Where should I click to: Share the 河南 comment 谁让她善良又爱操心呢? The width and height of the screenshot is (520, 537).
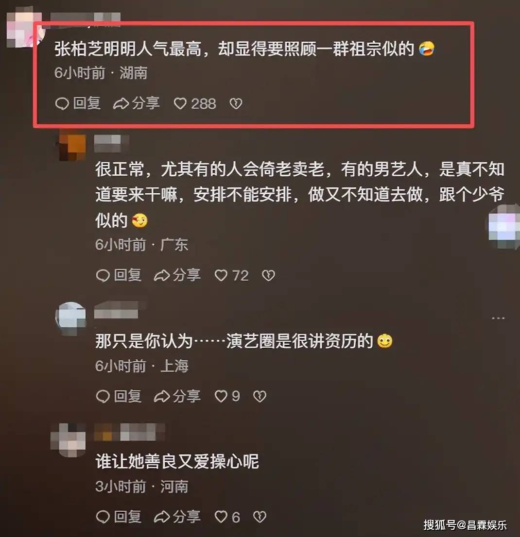(x=177, y=517)
